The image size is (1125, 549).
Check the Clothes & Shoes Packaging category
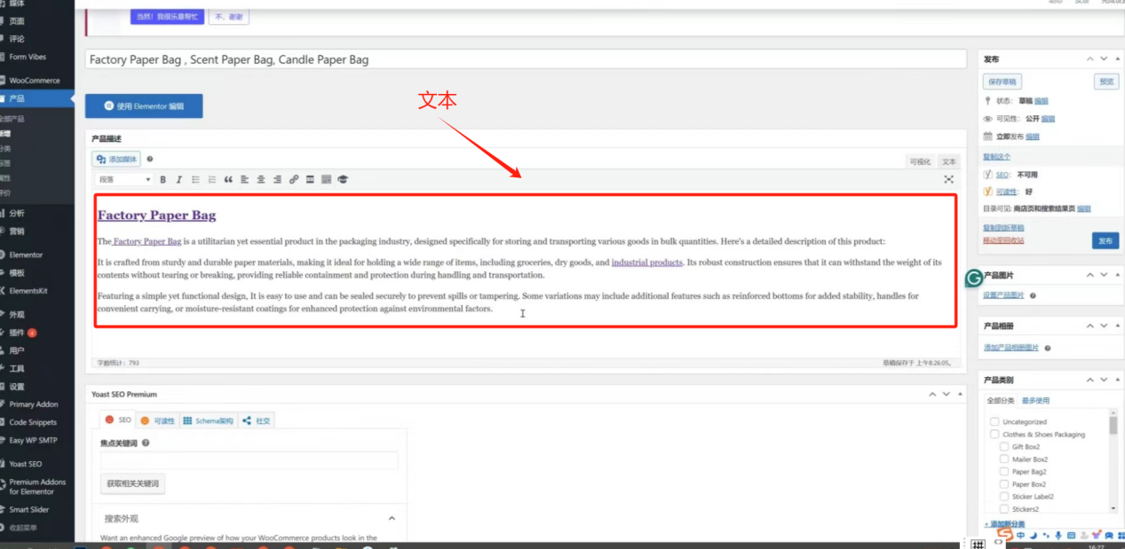coord(994,435)
